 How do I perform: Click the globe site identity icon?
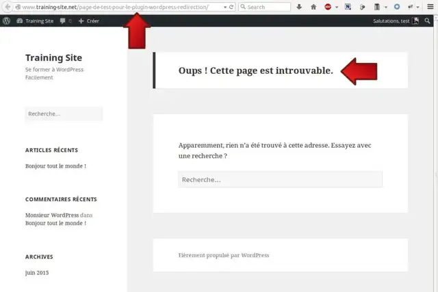[x=18, y=7]
